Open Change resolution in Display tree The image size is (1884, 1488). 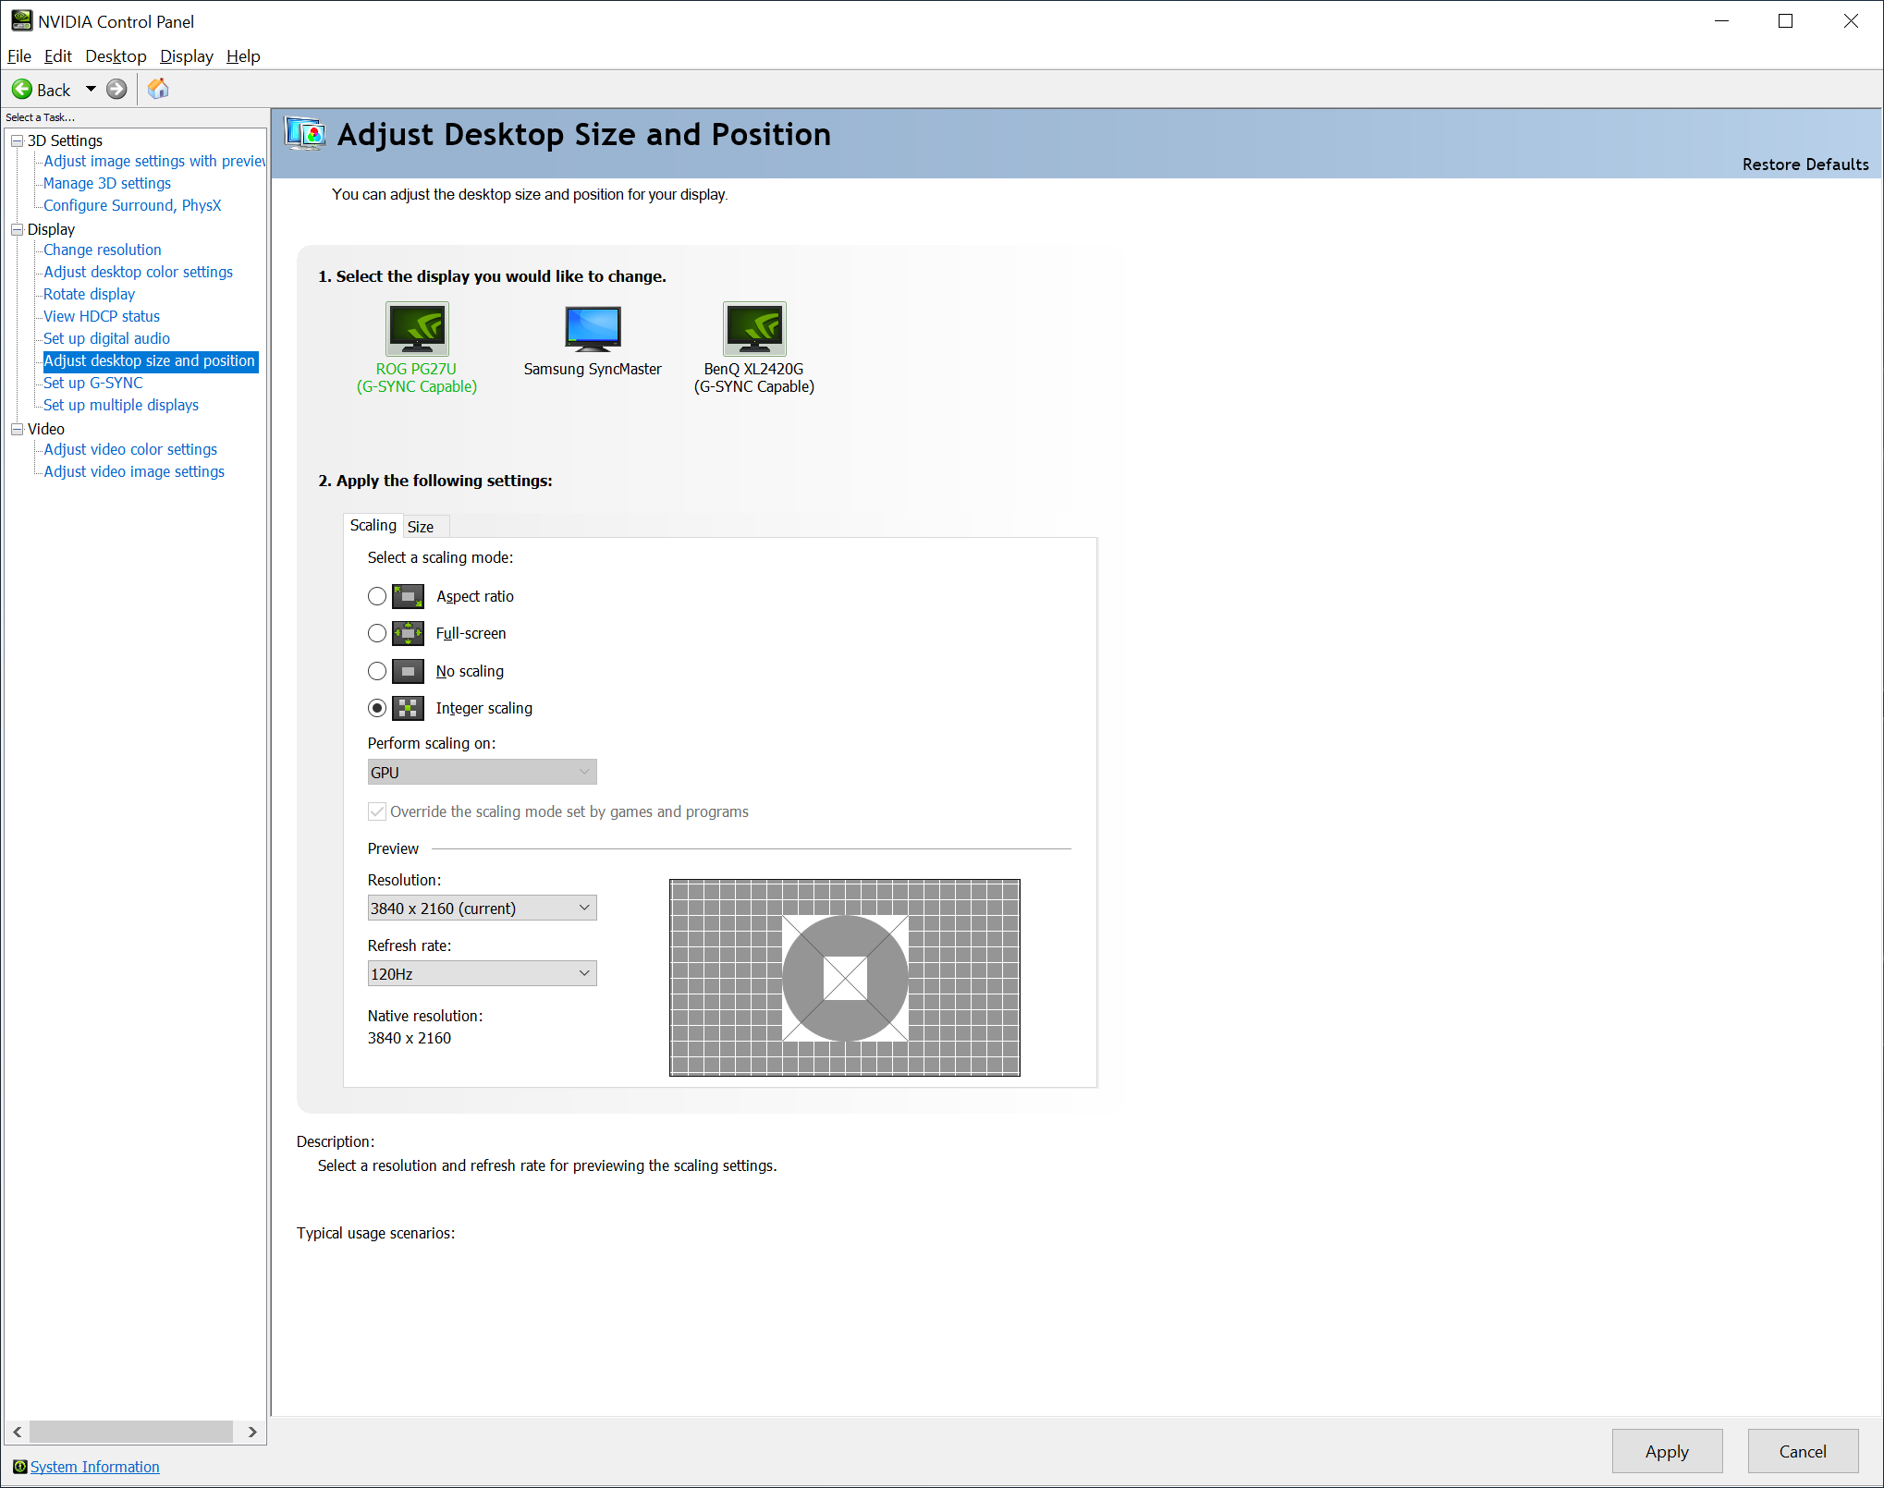coord(102,250)
